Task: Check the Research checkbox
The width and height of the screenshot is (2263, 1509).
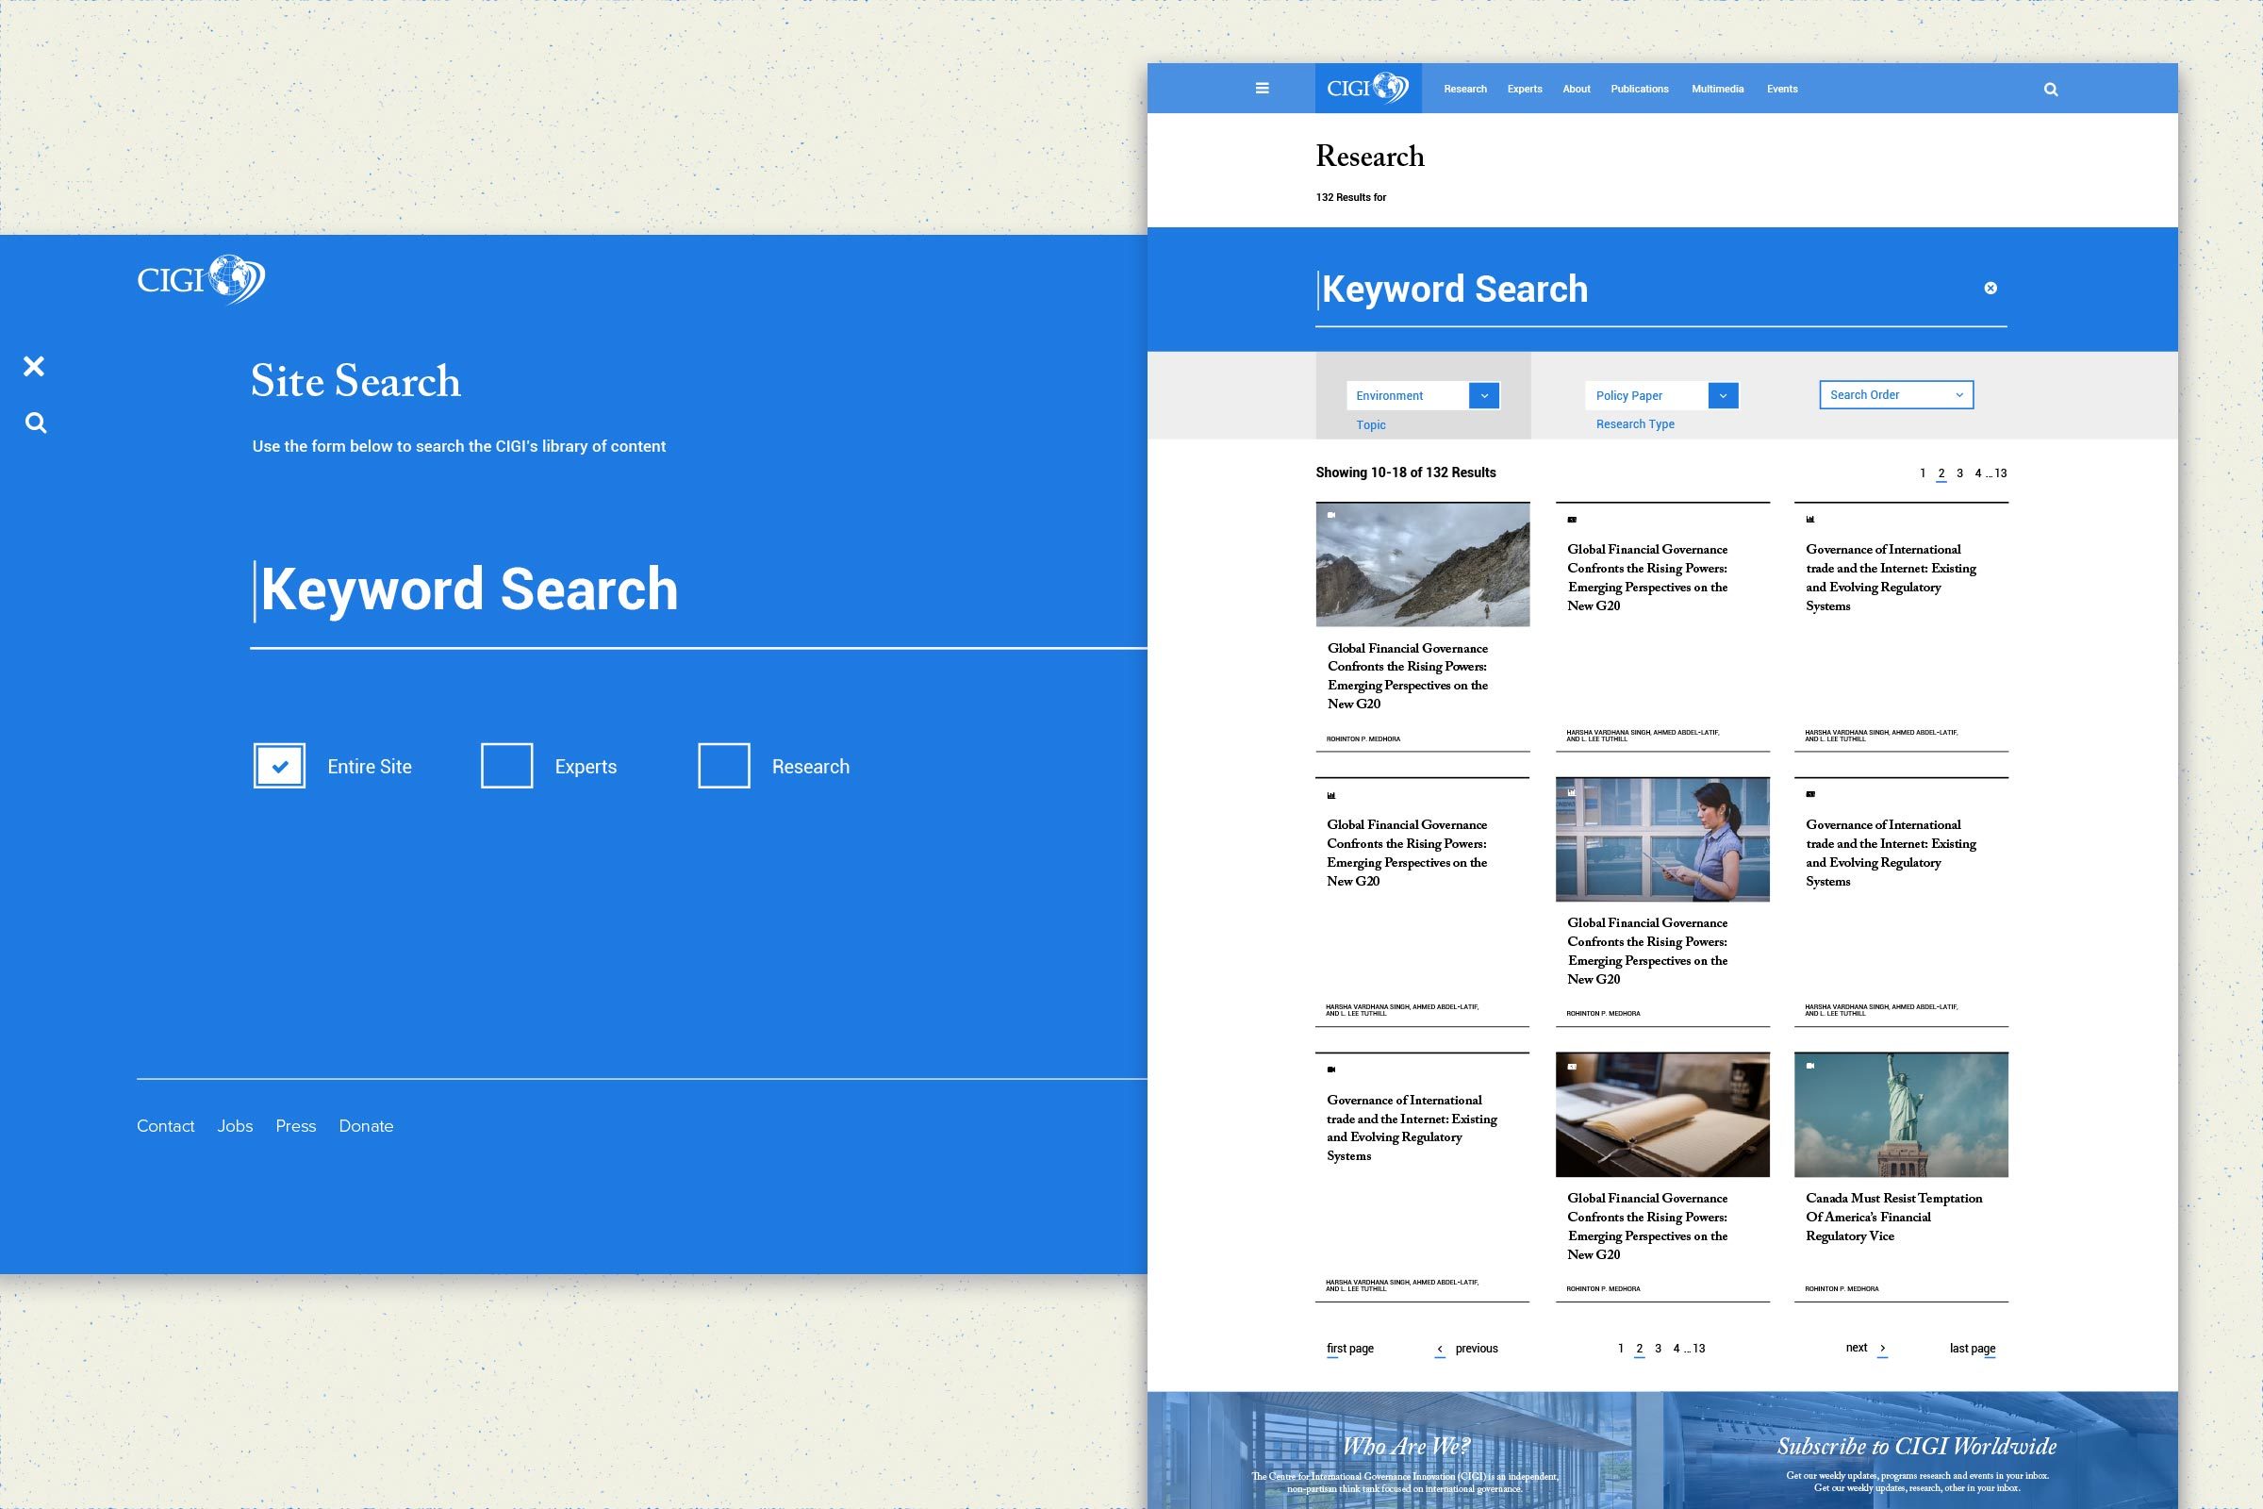Action: click(x=723, y=766)
